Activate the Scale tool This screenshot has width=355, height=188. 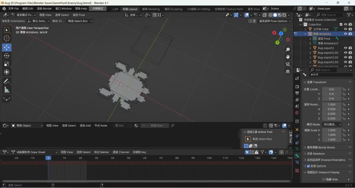[x=7, y=64]
